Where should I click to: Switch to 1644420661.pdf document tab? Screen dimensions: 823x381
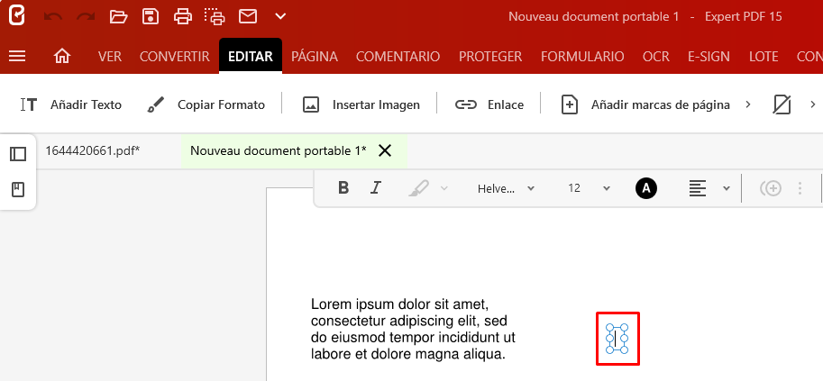tap(92, 151)
